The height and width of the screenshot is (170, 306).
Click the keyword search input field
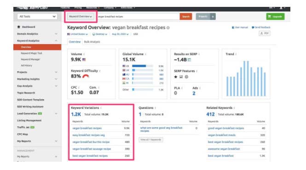[138, 17]
